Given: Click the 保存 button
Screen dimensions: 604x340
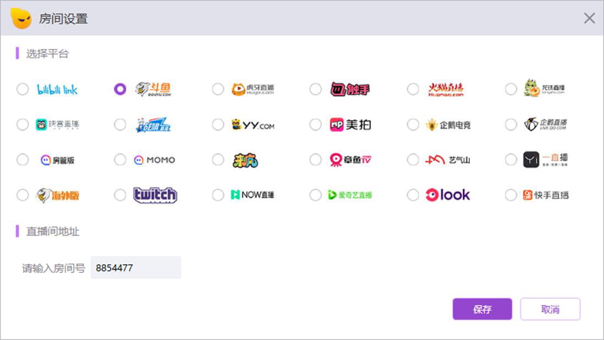Looking at the screenshot, I should (482, 309).
